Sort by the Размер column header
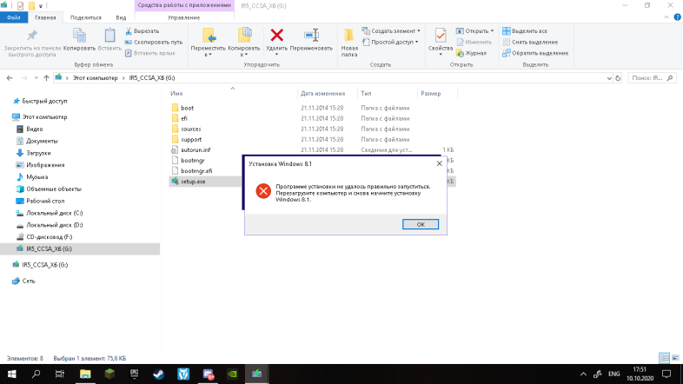Viewport: 683px width, 384px height. 431,94
